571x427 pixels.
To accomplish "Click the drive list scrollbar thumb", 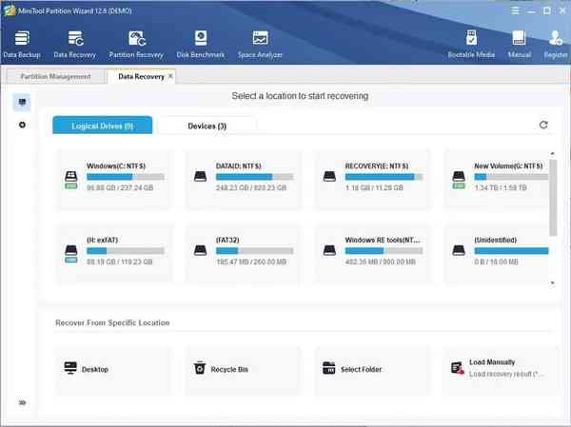I will point(553,198).
